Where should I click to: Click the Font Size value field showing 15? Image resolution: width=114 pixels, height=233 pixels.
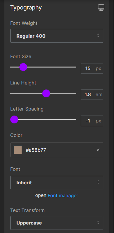(x=88, y=68)
